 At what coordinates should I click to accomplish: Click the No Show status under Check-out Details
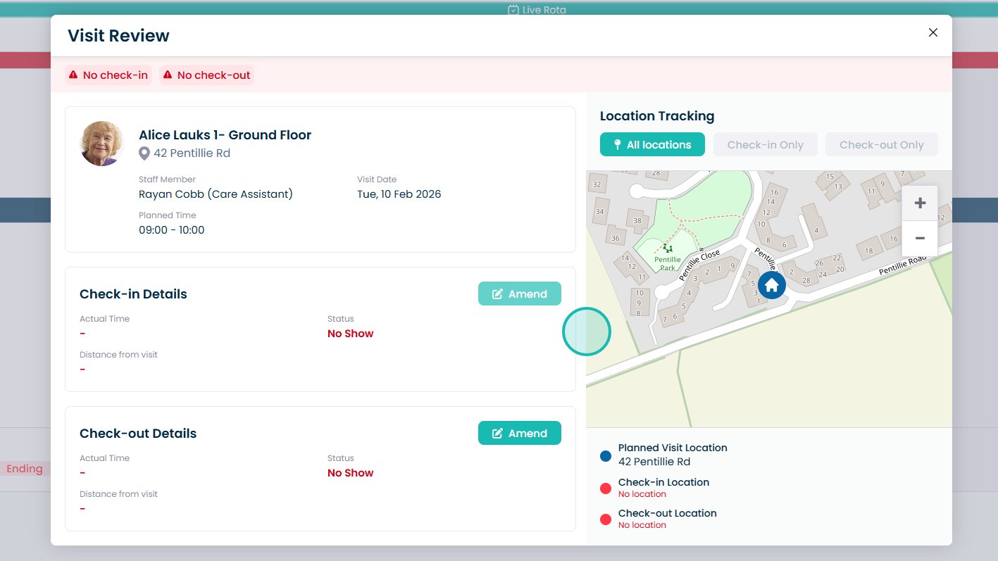pyautogui.click(x=351, y=473)
